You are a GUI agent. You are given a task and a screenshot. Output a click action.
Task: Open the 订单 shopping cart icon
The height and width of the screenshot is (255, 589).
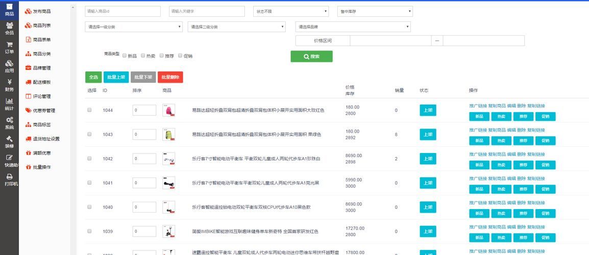9,44
